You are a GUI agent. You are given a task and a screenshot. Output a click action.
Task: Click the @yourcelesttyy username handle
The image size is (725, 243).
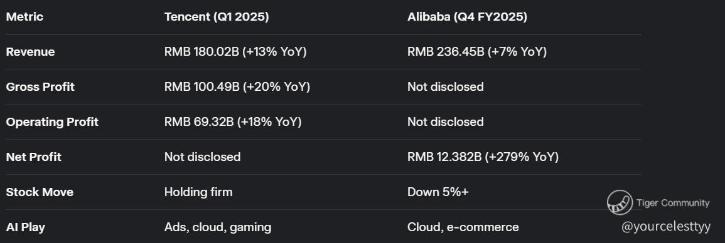click(666, 226)
